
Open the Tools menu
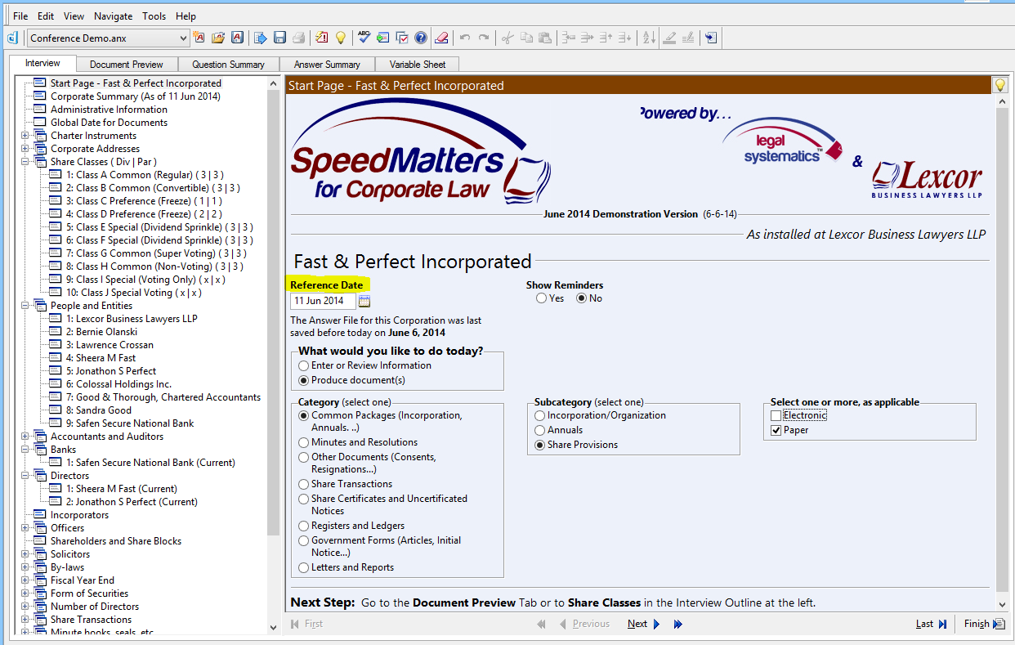(x=154, y=16)
